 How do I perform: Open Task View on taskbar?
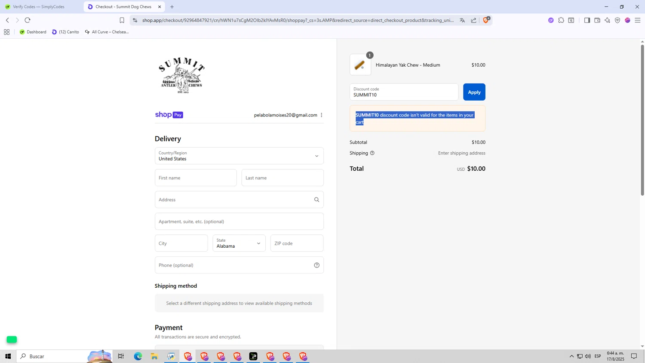pyautogui.click(x=121, y=356)
